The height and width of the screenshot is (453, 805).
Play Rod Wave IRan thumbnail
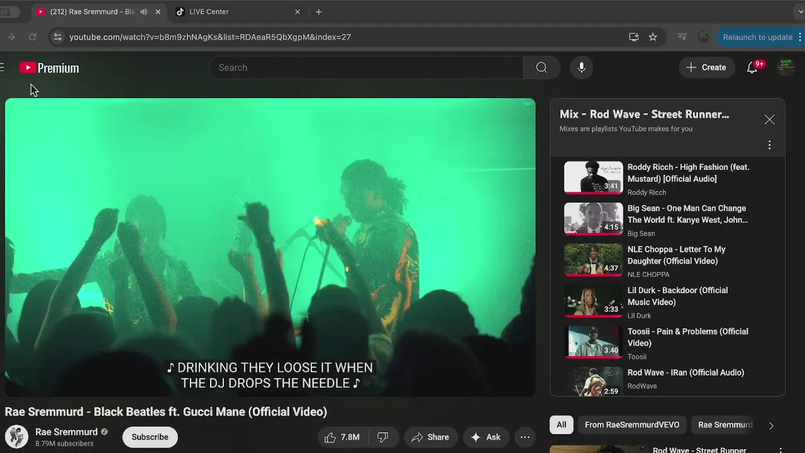[593, 381]
